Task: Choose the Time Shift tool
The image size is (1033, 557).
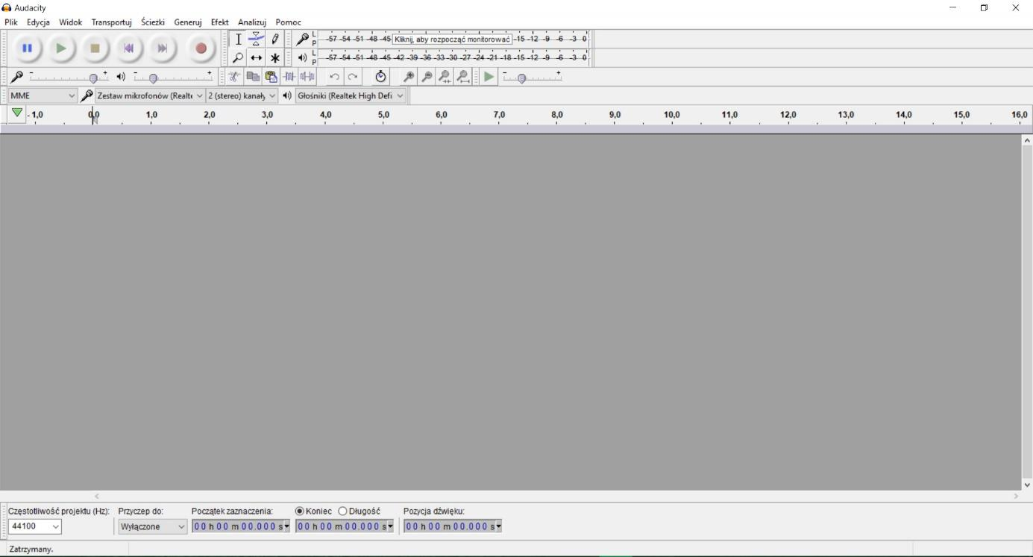Action: (256, 57)
